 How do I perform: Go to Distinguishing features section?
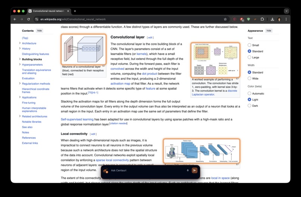coord(35,54)
